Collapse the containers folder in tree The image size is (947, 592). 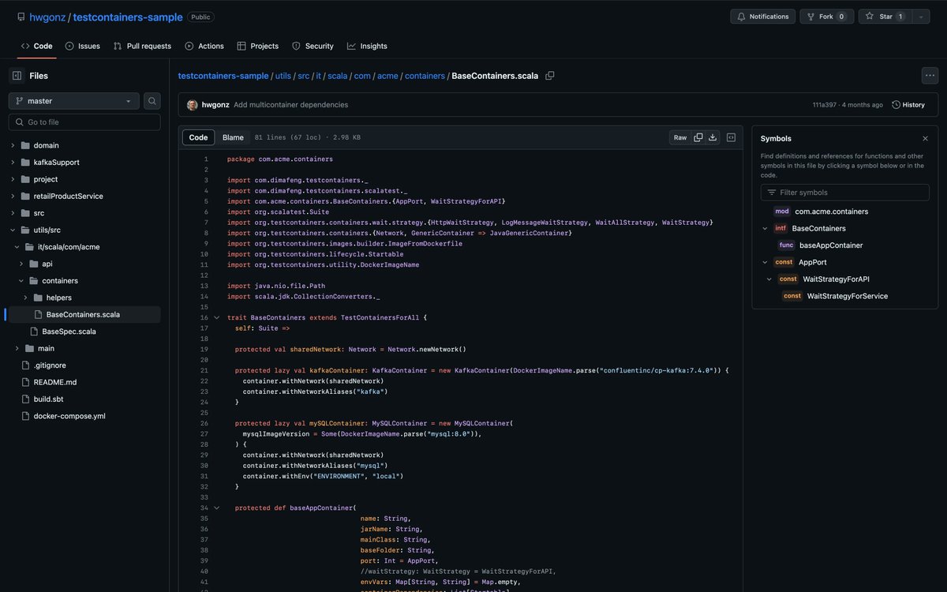point(21,280)
